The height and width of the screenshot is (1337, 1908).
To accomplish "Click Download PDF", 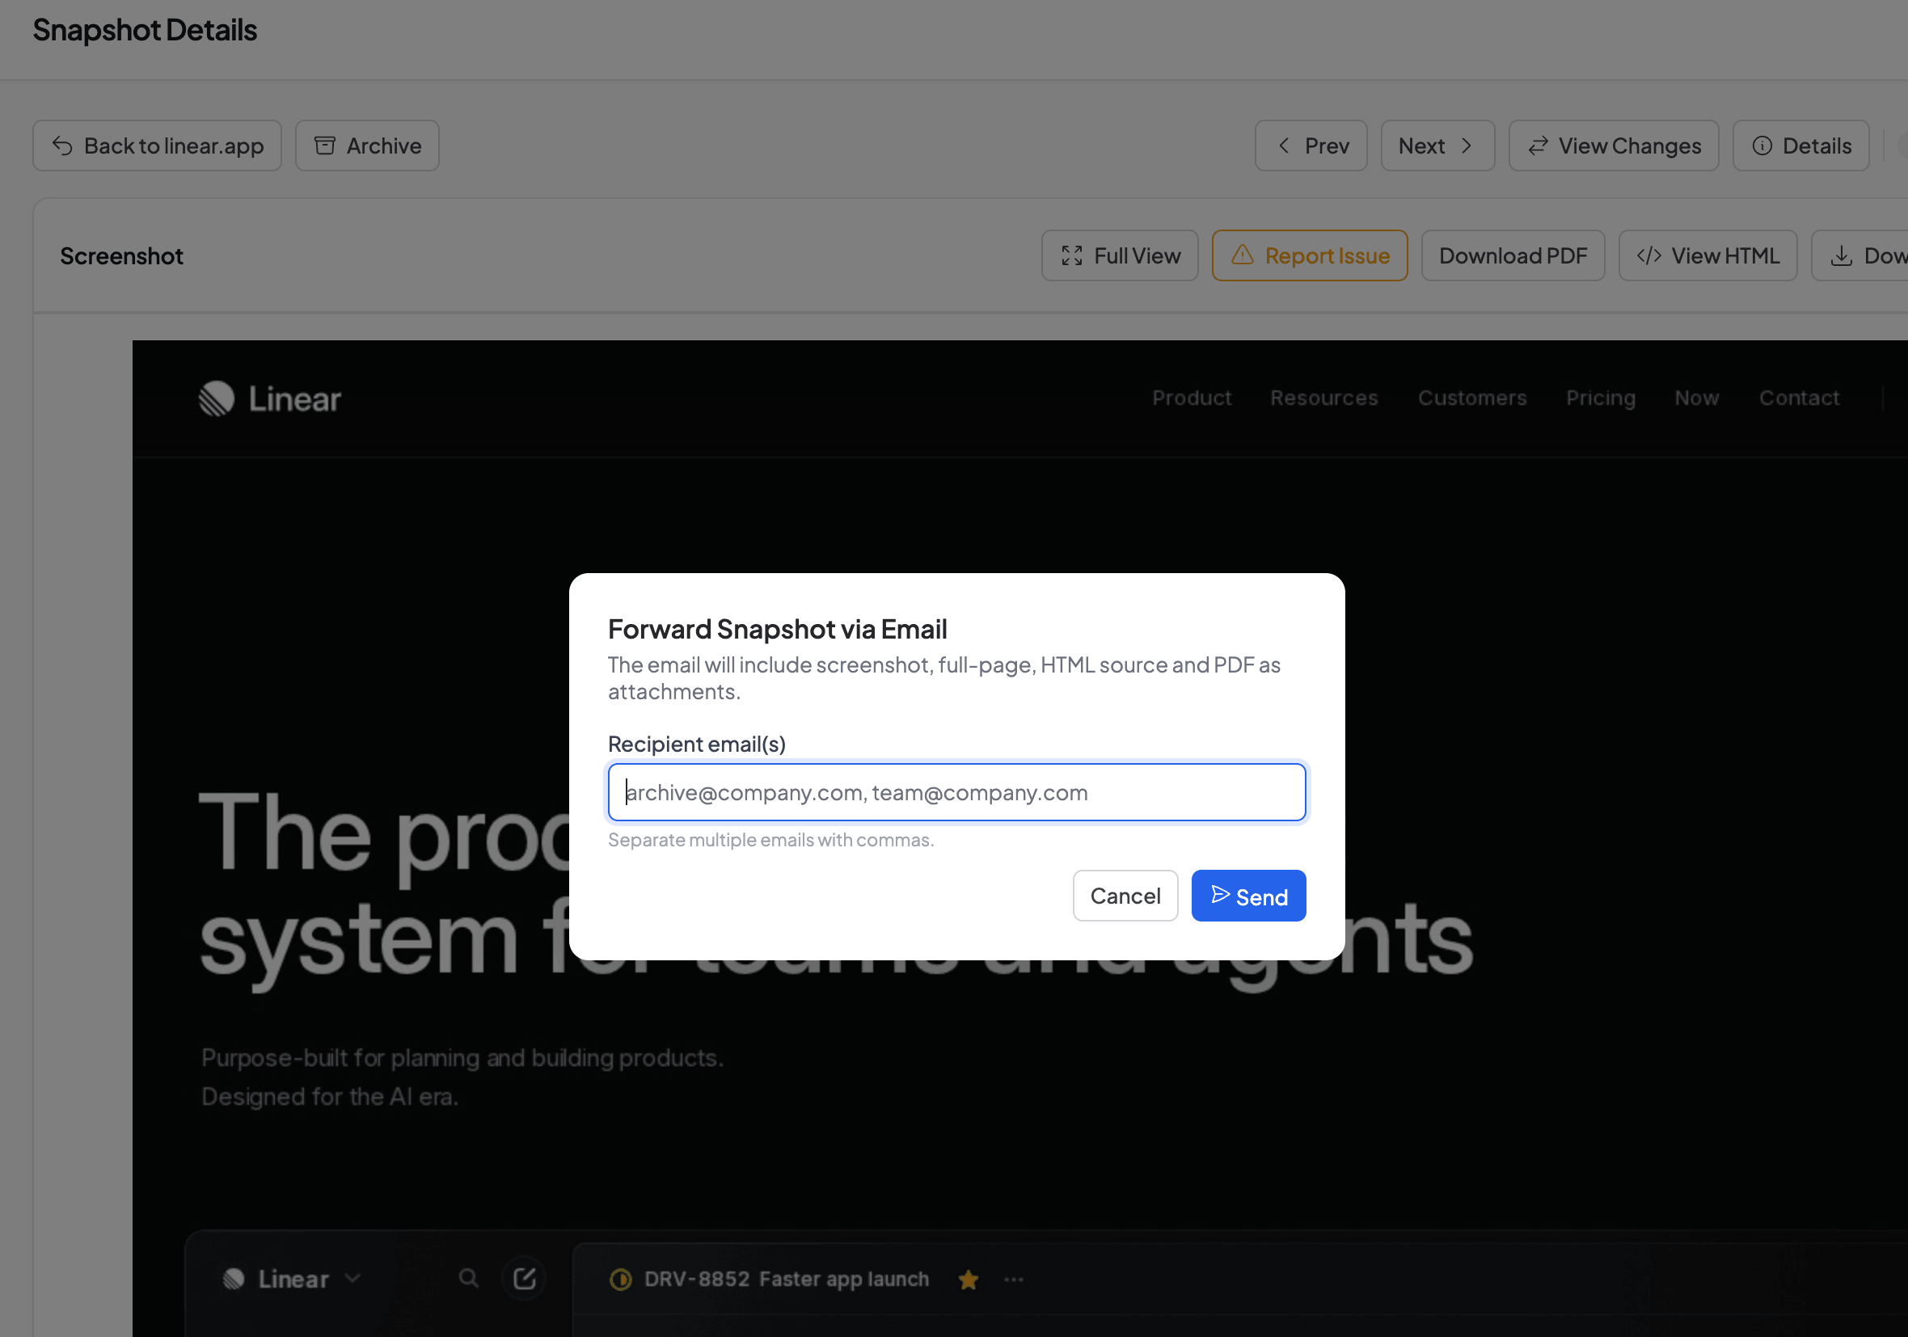I will tap(1513, 255).
